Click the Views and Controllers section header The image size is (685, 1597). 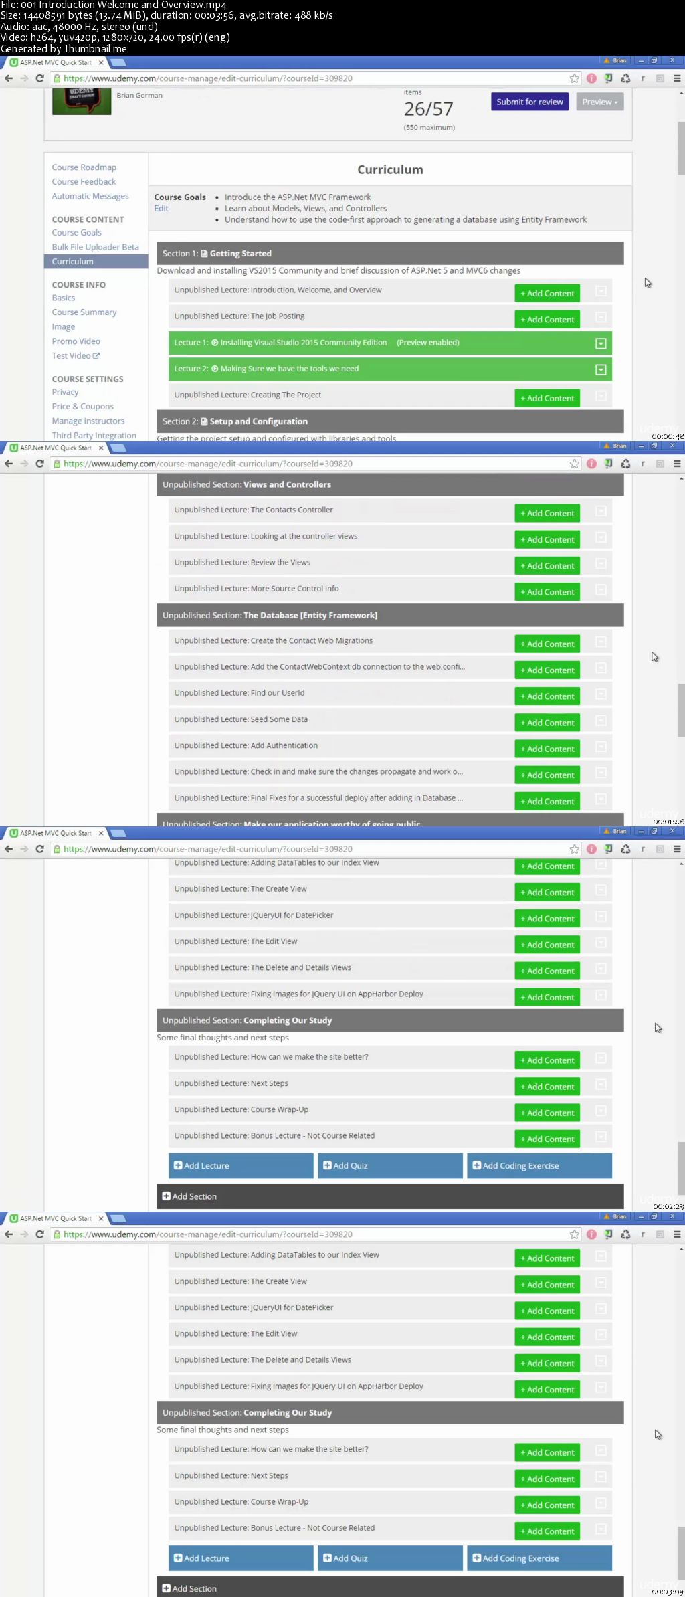pos(390,484)
